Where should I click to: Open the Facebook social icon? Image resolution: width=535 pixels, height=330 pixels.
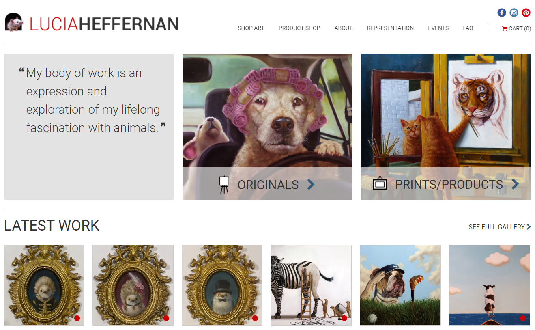502,13
